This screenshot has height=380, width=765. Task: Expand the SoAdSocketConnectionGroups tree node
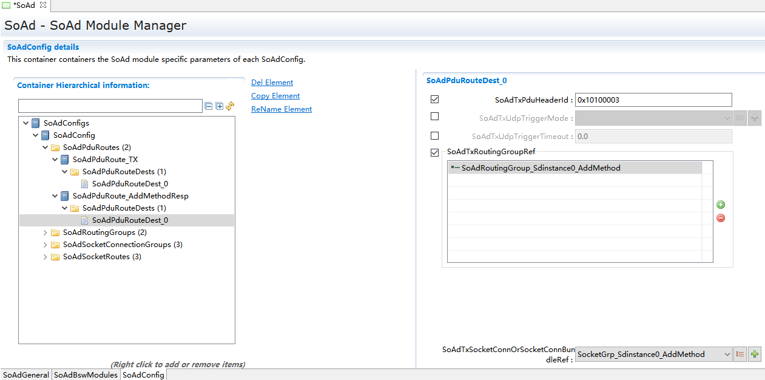click(45, 245)
